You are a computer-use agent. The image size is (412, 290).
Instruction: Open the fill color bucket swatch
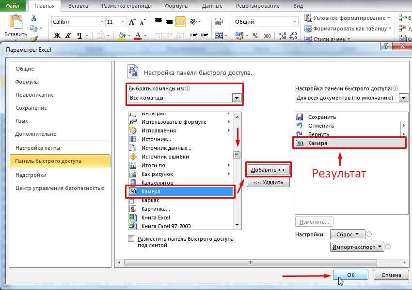[x=122, y=36]
